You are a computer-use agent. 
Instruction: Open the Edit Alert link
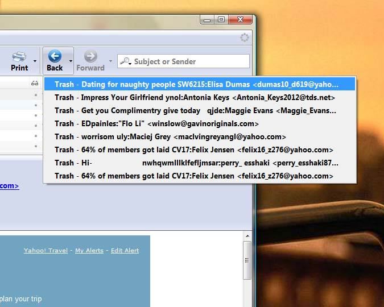(125, 251)
